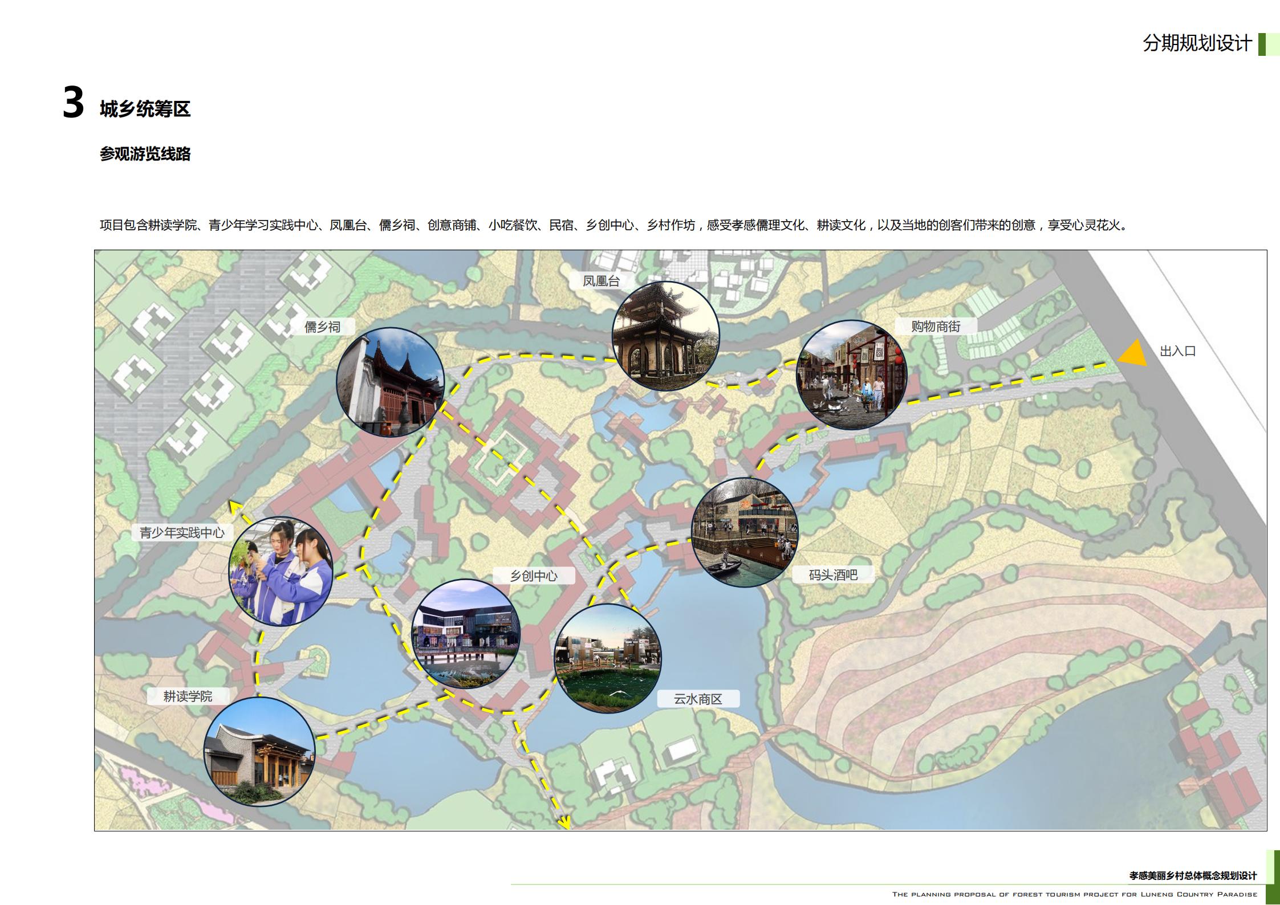This screenshot has width=1280, height=905.
Task: Click the 购物商街 street photo circle
Action: (851, 374)
